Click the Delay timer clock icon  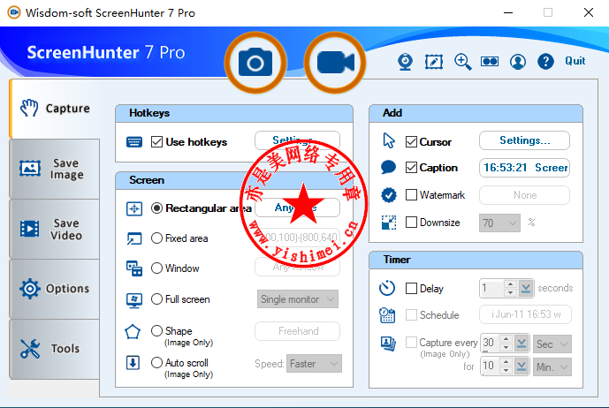tap(387, 288)
